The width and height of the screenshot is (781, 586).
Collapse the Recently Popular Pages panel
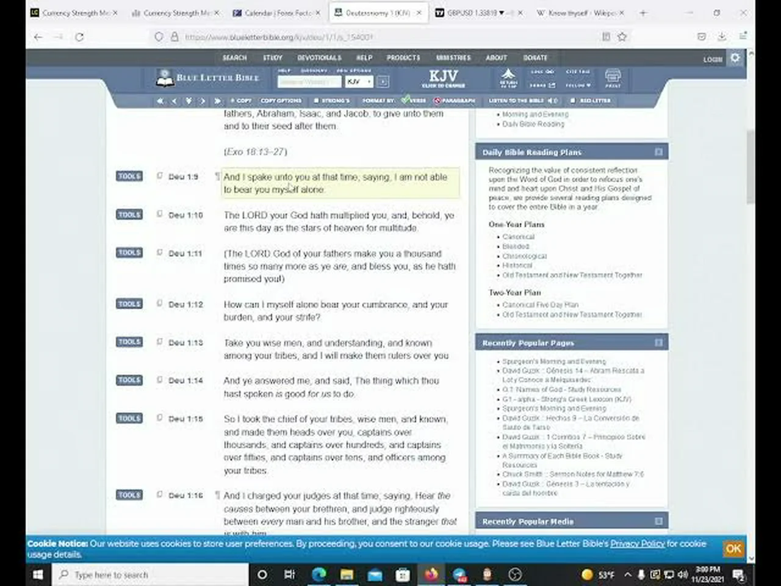coord(658,342)
